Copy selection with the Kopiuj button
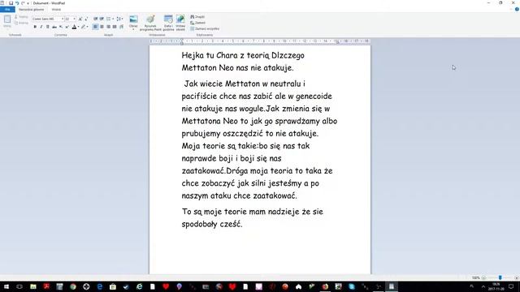The width and height of the screenshot is (520, 292). coord(21,23)
